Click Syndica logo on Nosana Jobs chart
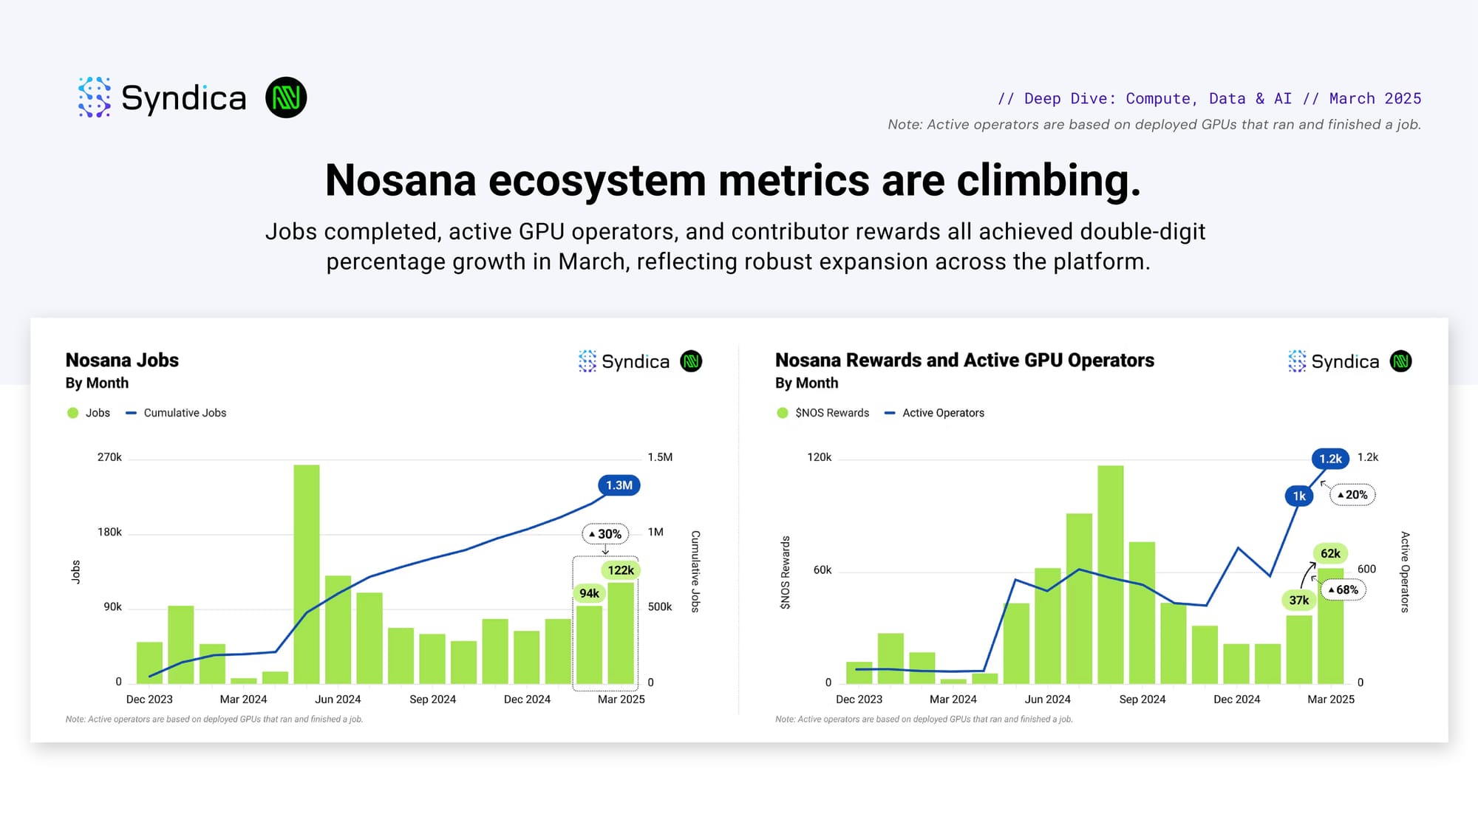The width and height of the screenshot is (1478, 831). (x=624, y=361)
